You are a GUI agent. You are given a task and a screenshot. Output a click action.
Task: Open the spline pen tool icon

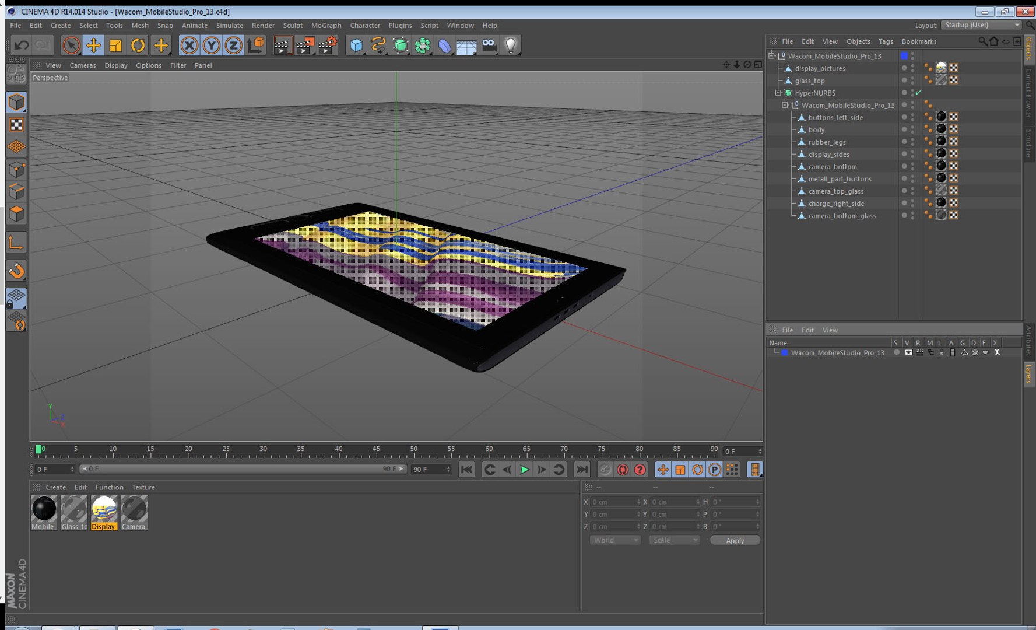click(378, 45)
